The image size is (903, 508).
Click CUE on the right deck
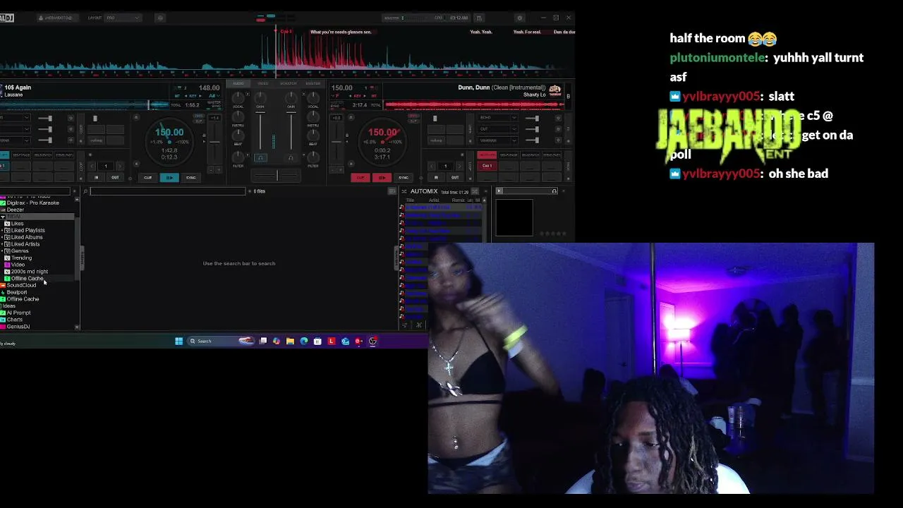point(360,178)
